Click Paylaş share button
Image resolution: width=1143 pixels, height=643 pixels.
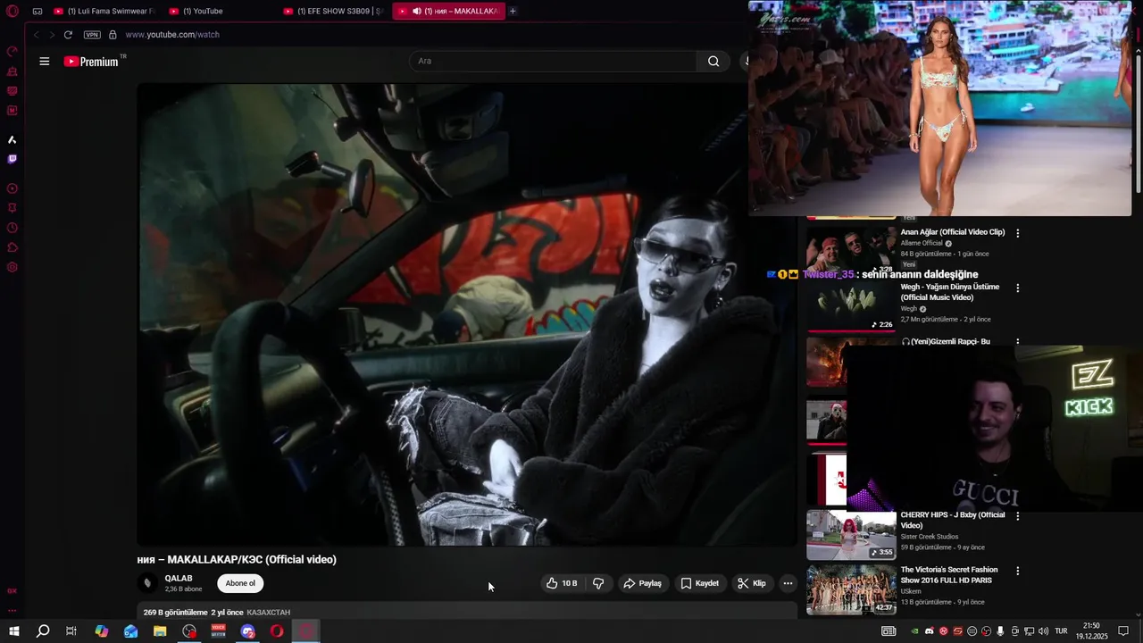click(x=642, y=583)
